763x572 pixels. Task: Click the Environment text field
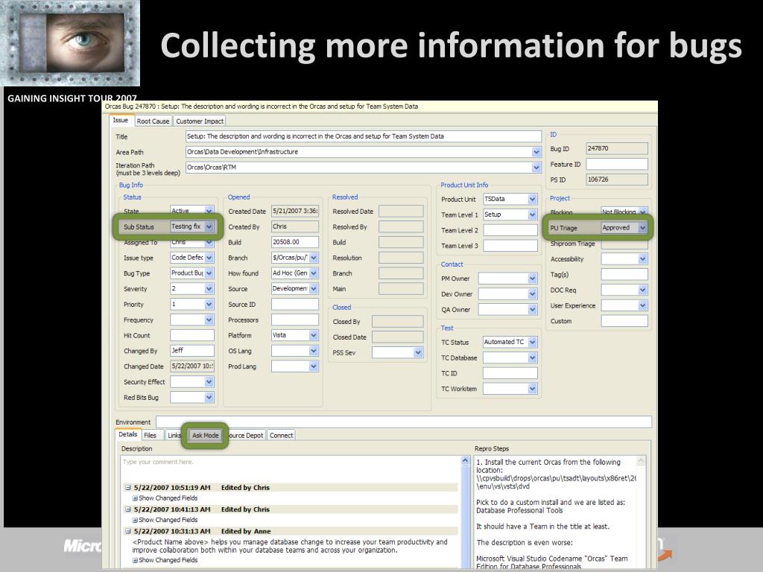coord(403,422)
